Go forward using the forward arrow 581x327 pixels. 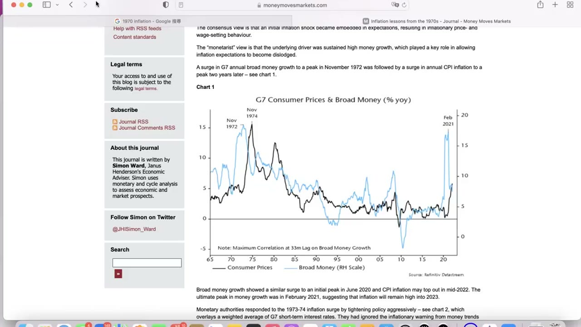click(x=85, y=5)
